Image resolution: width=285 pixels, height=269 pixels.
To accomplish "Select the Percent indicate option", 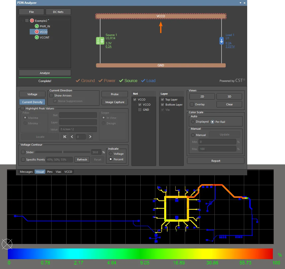I will tap(110, 159).
